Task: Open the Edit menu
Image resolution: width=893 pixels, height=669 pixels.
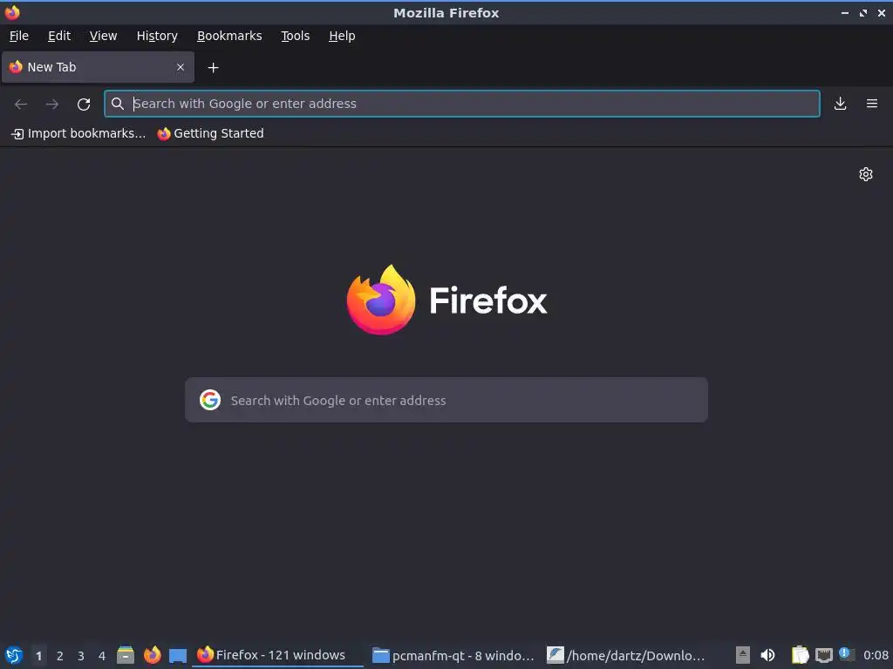Action: pyautogui.click(x=59, y=36)
